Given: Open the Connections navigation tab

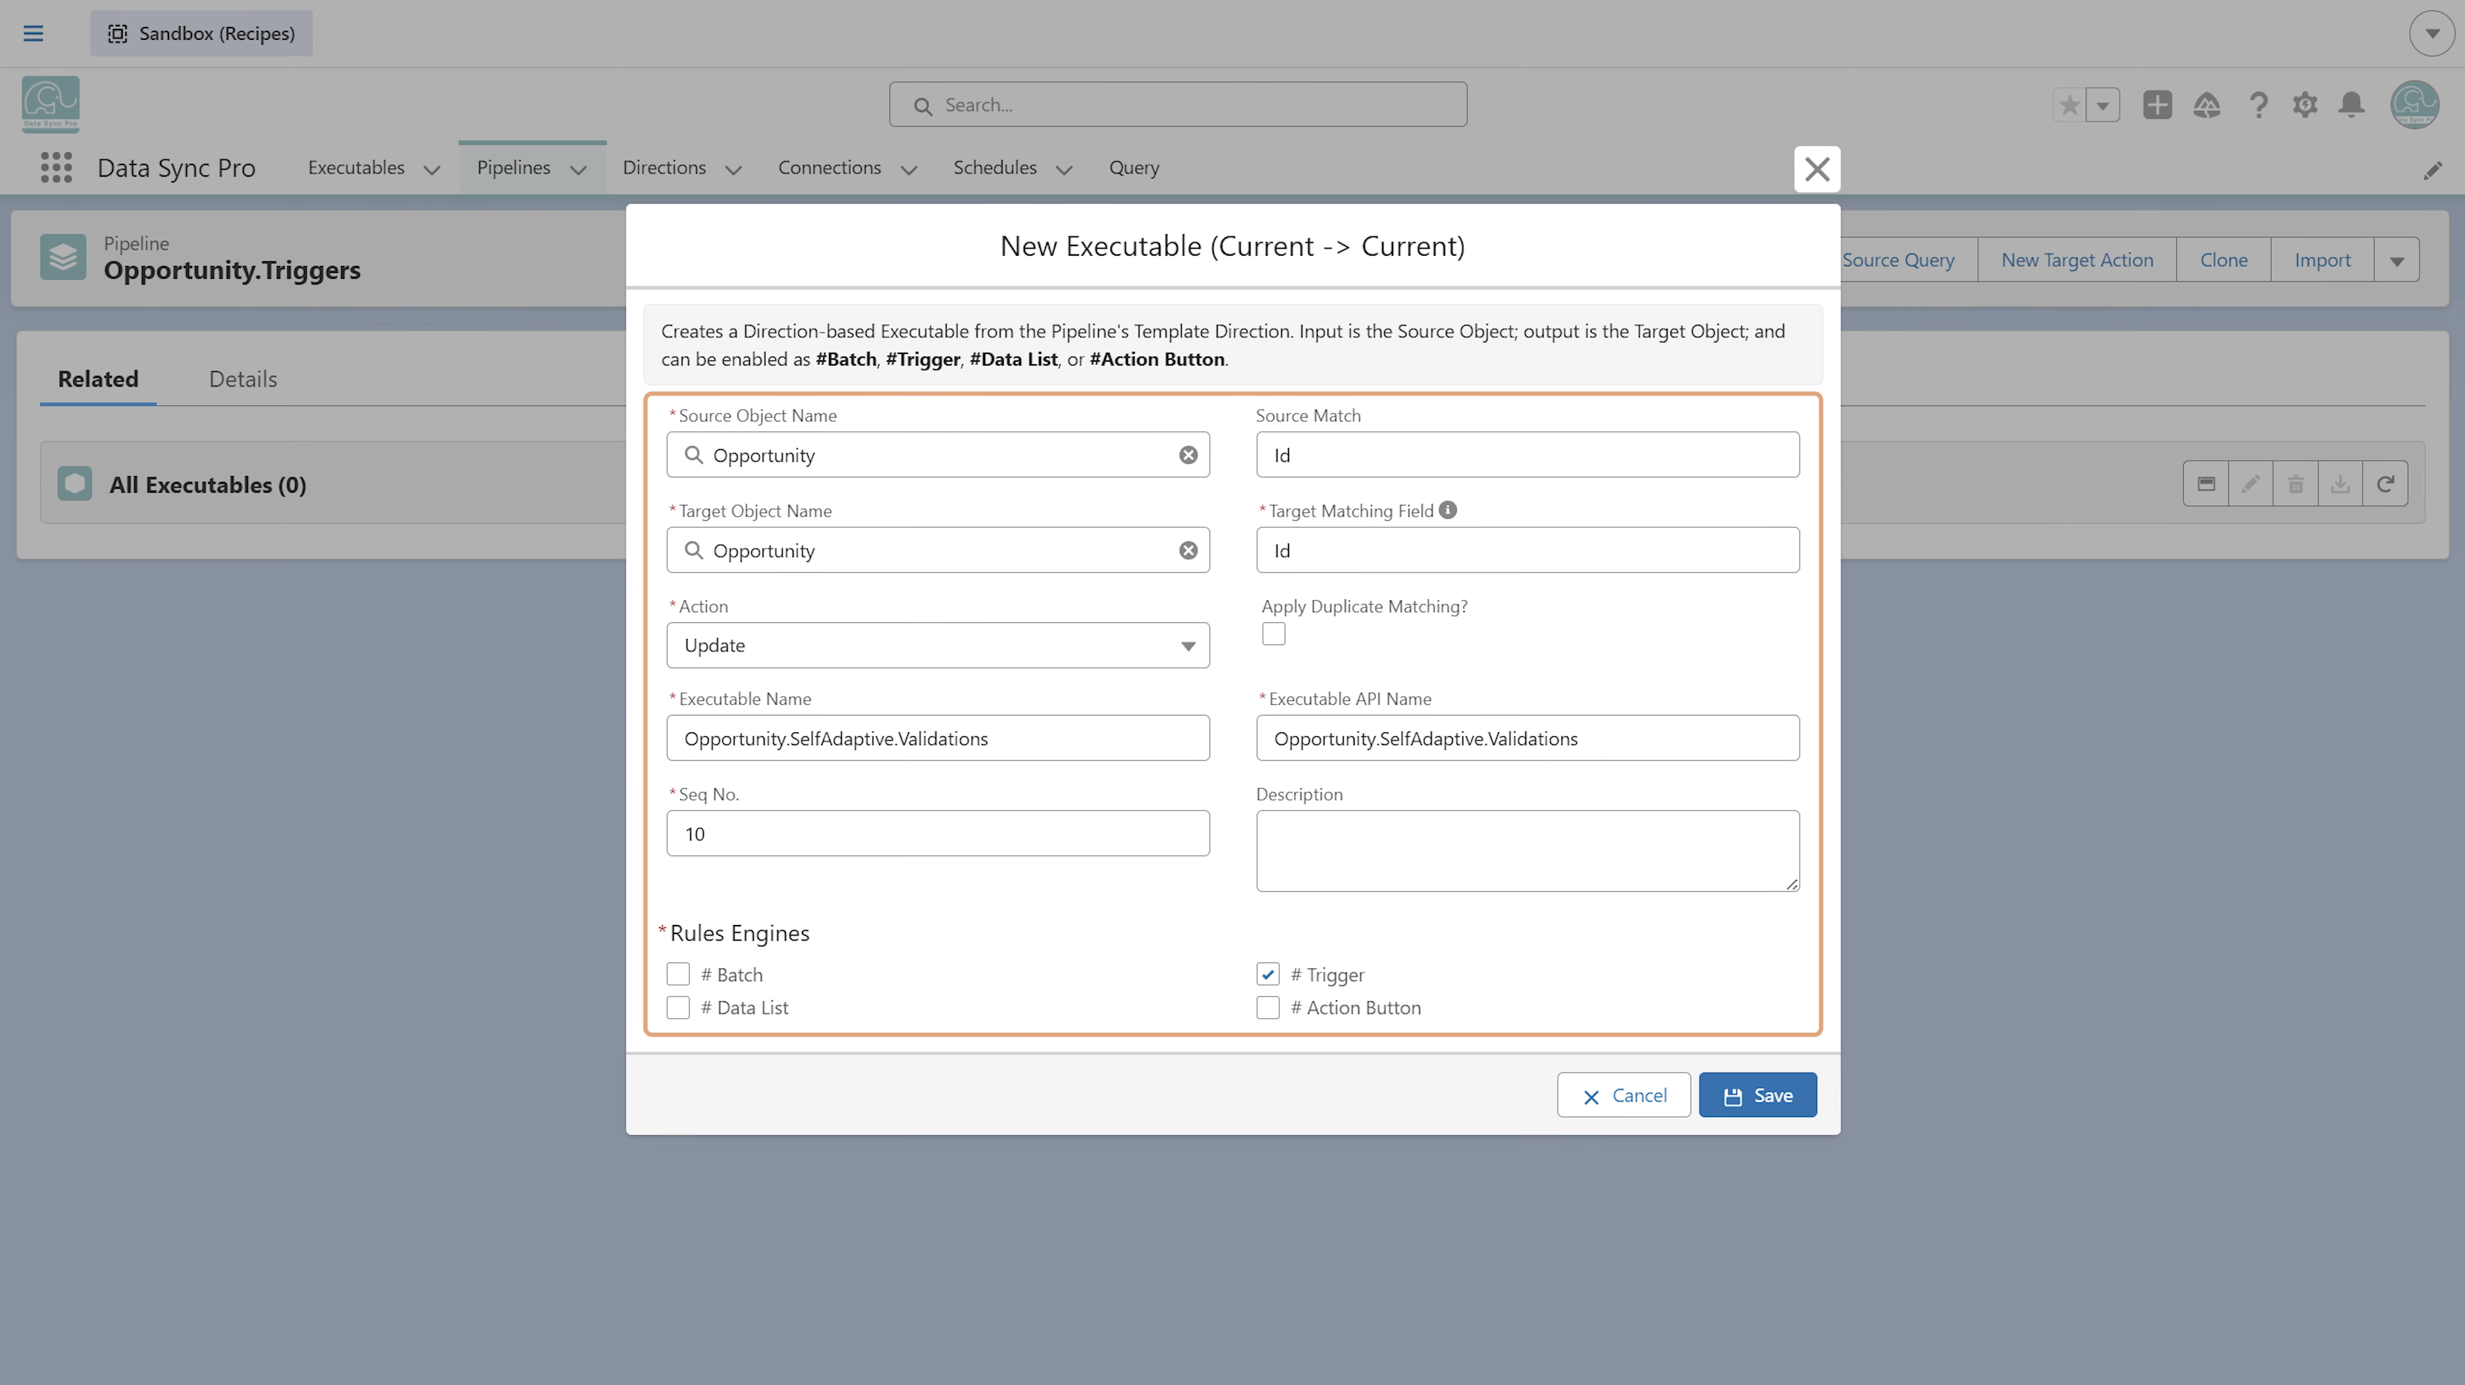Looking at the screenshot, I should pyautogui.click(x=830, y=168).
